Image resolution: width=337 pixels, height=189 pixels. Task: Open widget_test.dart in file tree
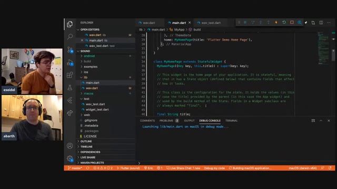[x=97, y=110]
